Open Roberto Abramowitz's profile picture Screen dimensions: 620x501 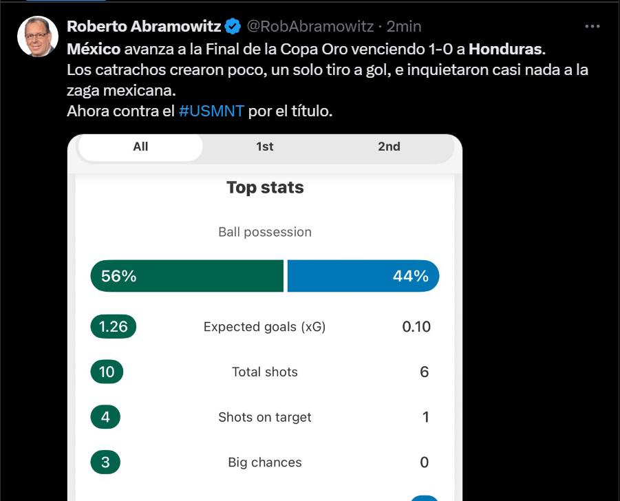[x=37, y=36]
